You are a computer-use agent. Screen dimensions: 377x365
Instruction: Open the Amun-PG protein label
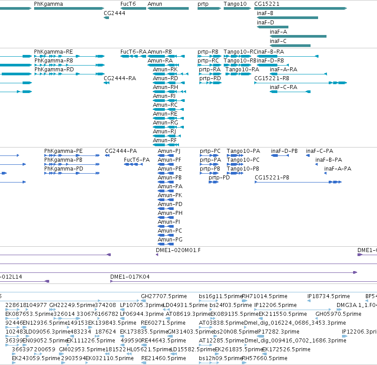tap(170, 240)
